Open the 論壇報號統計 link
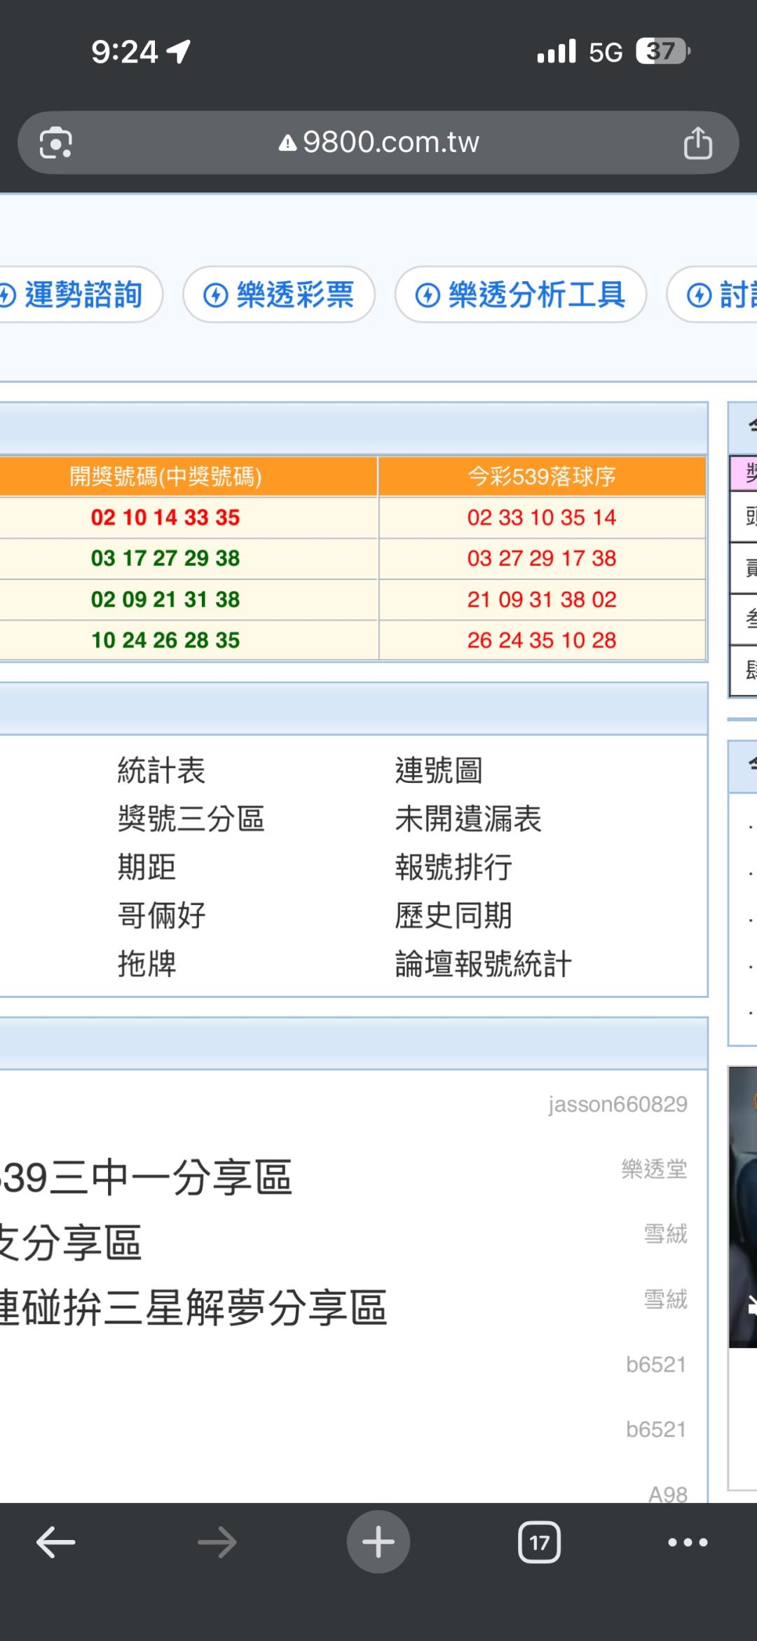 click(x=483, y=964)
